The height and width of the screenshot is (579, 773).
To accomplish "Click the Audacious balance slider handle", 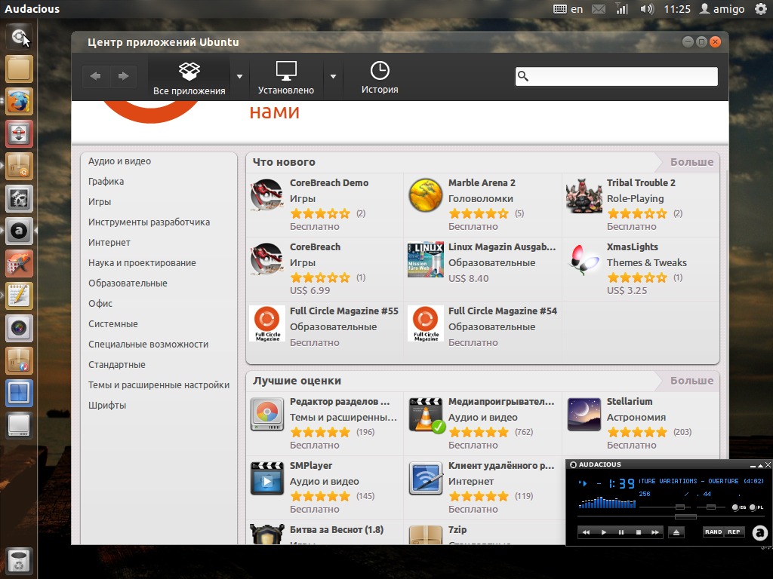I will 710,507.
